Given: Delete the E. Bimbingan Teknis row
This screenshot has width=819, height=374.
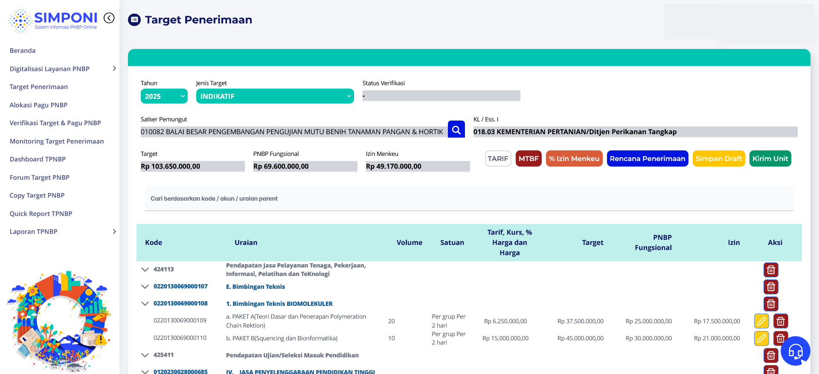Looking at the screenshot, I should tap(770, 287).
